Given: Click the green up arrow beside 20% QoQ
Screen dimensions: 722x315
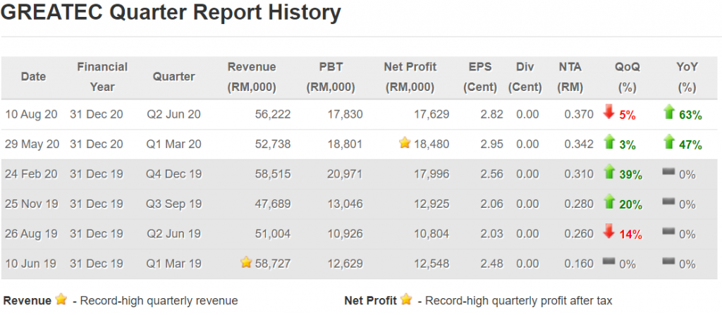Looking at the screenshot, I should tap(609, 203).
